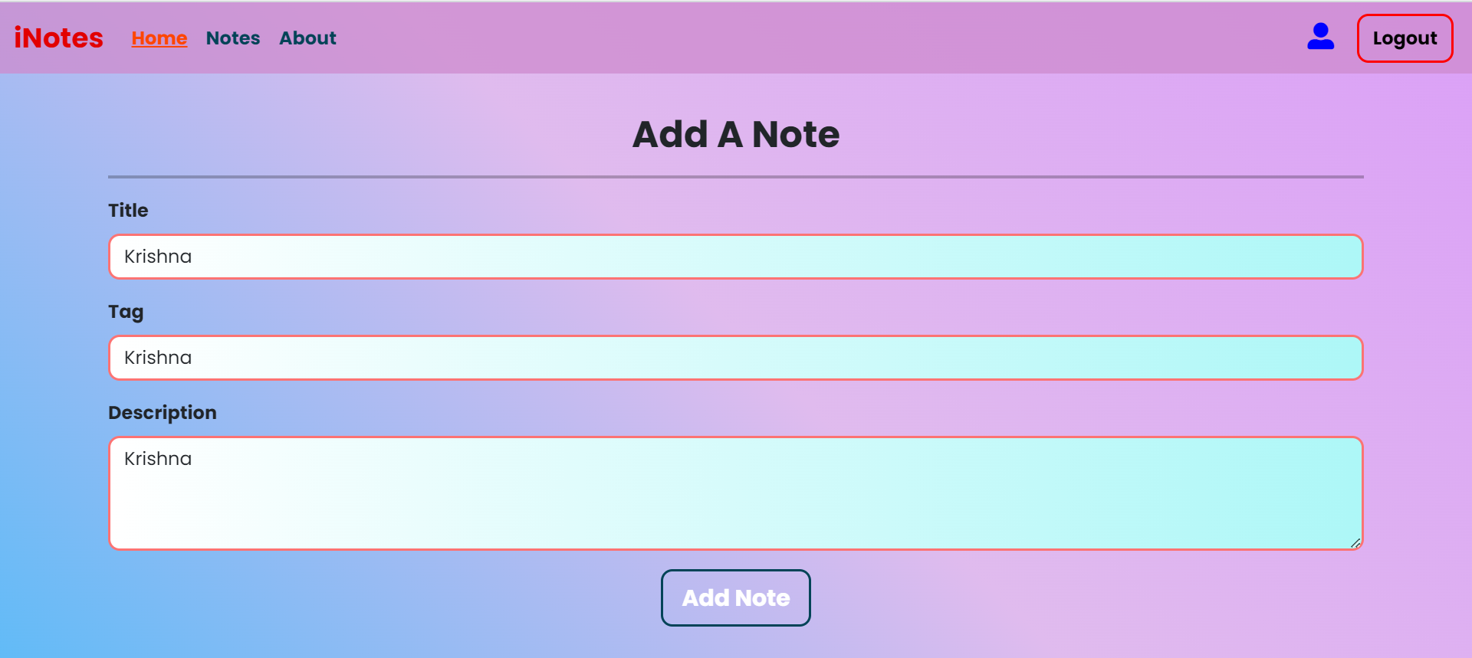
Task: Click the red iNotes logo
Action: (58, 36)
